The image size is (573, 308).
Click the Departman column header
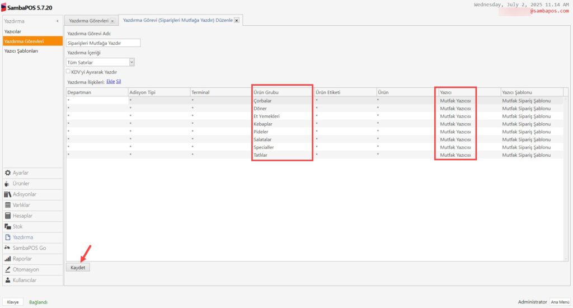[x=97, y=92]
